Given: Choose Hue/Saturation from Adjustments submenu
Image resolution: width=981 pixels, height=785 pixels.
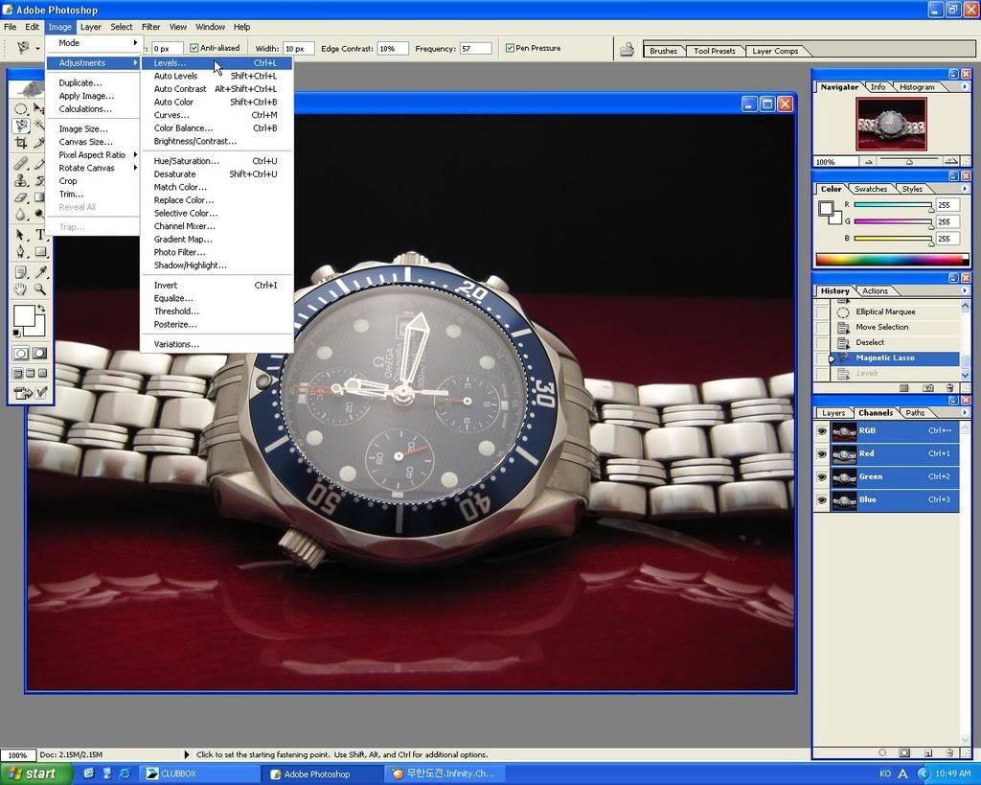Looking at the screenshot, I should point(217,161).
